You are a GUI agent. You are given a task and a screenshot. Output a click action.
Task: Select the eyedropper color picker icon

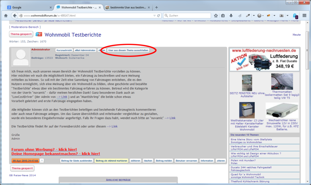[248, 16]
